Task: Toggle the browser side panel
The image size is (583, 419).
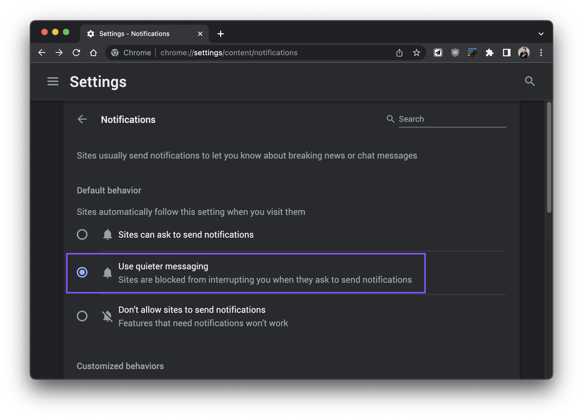Action: coord(507,53)
